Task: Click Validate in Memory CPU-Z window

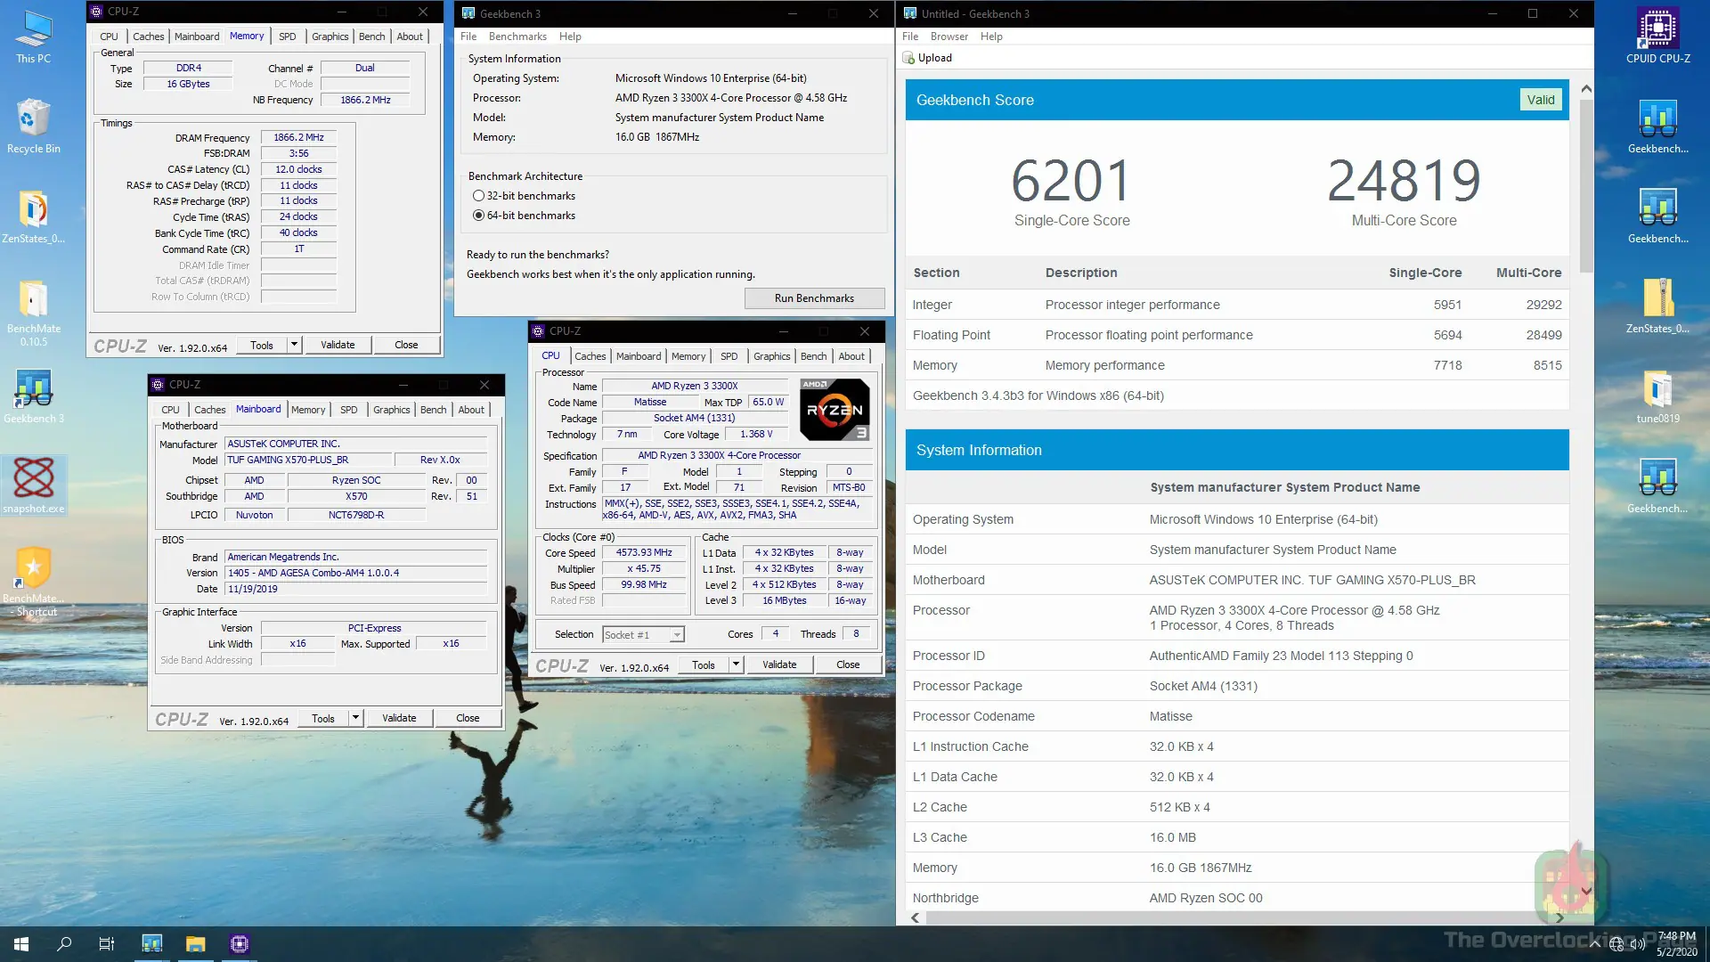Action: pyautogui.click(x=338, y=345)
